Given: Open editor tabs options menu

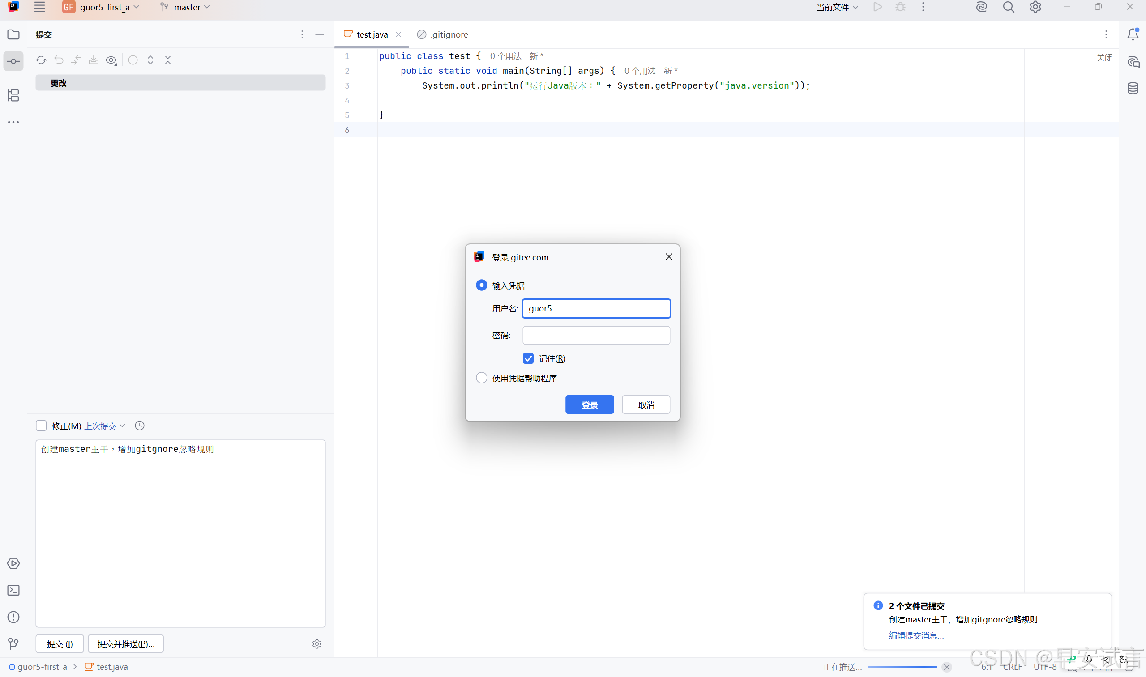Looking at the screenshot, I should (x=1106, y=34).
